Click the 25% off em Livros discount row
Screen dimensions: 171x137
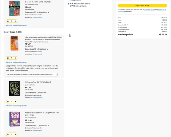pos(142,30)
